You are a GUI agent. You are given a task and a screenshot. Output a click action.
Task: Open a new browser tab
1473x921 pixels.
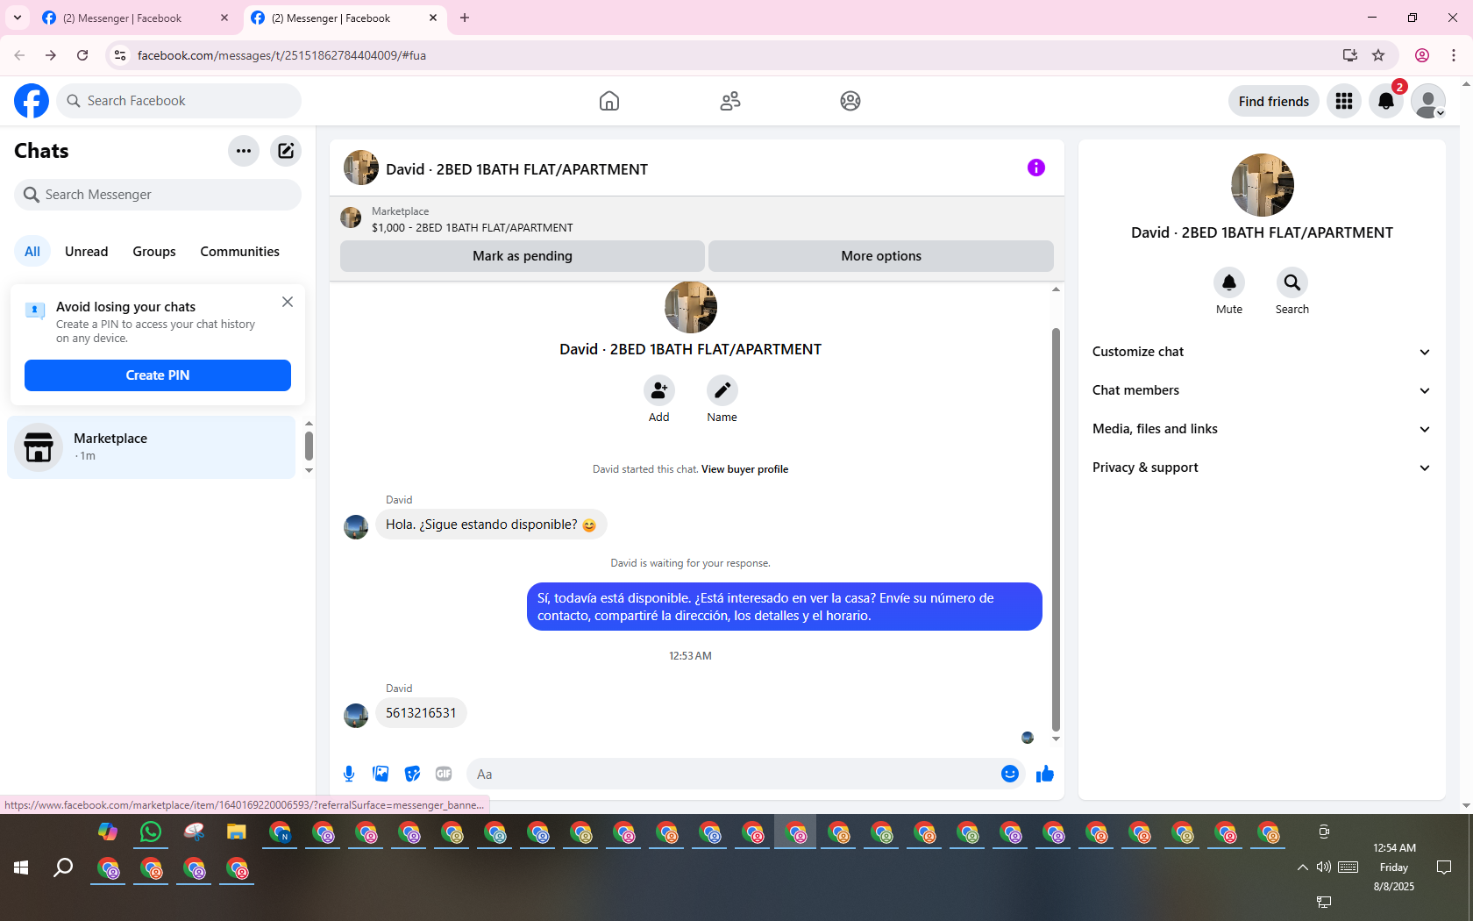(x=465, y=18)
